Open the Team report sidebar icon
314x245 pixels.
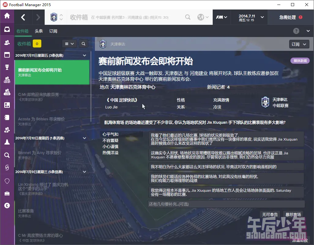click(7, 117)
